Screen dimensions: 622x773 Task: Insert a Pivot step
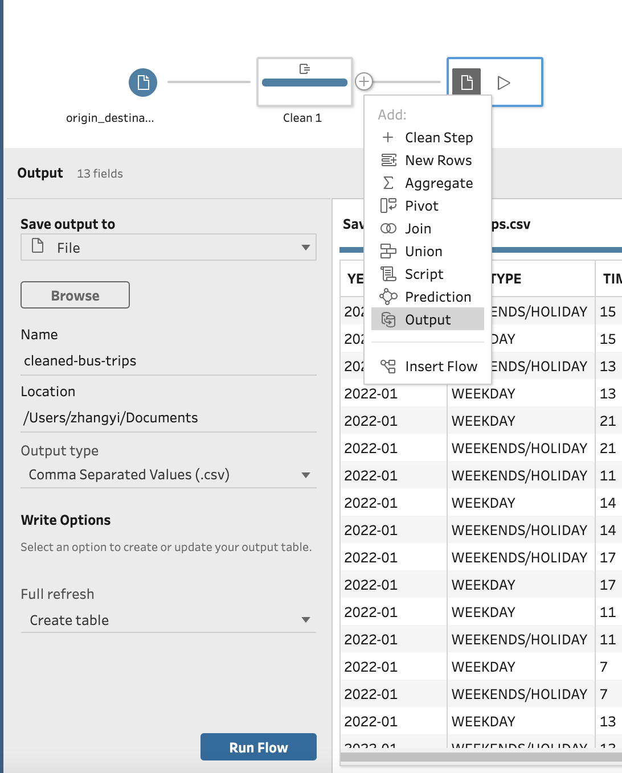pyautogui.click(x=421, y=206)
